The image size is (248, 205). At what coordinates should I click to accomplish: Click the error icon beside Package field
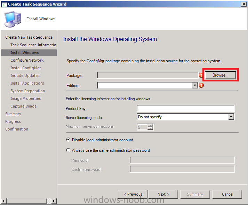tap(201, 75)
